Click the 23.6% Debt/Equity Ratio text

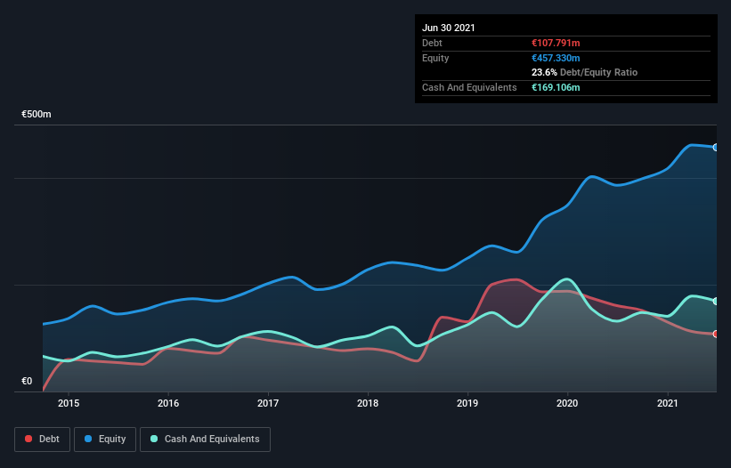pos(585,73)
